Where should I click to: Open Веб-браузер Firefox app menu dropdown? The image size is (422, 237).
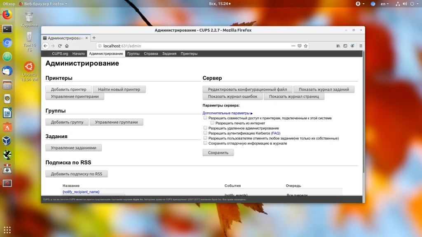coord(43,4)
